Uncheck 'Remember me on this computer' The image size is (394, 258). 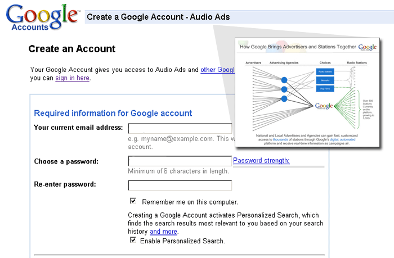[x=133, y=201]
